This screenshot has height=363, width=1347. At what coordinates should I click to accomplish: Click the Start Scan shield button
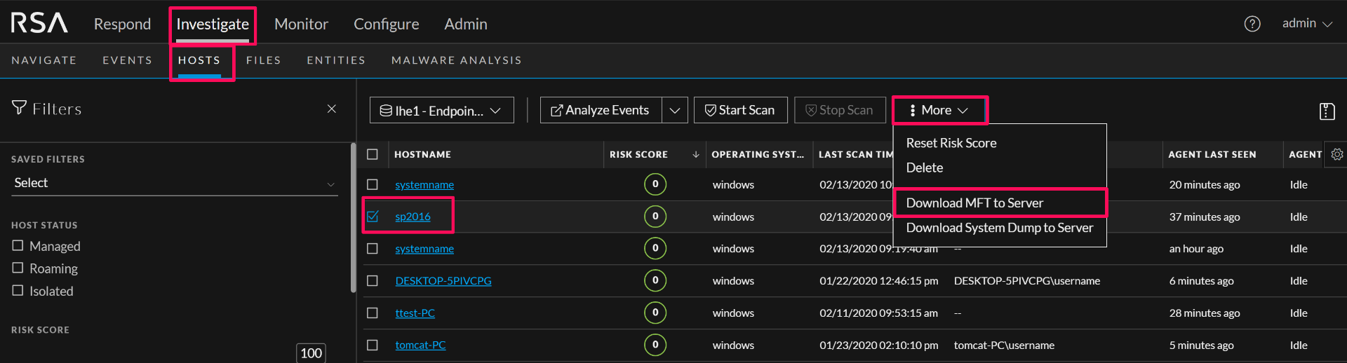[x=740, y=110]
